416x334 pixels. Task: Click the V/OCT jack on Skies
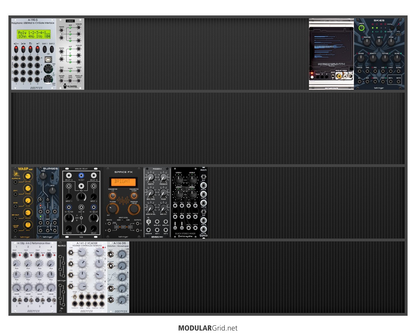point(391,71)
